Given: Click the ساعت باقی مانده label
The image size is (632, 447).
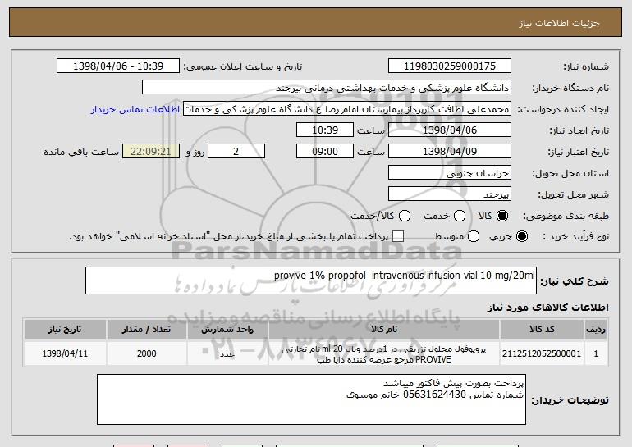Looking at the screenshot, I should [81, 152].
